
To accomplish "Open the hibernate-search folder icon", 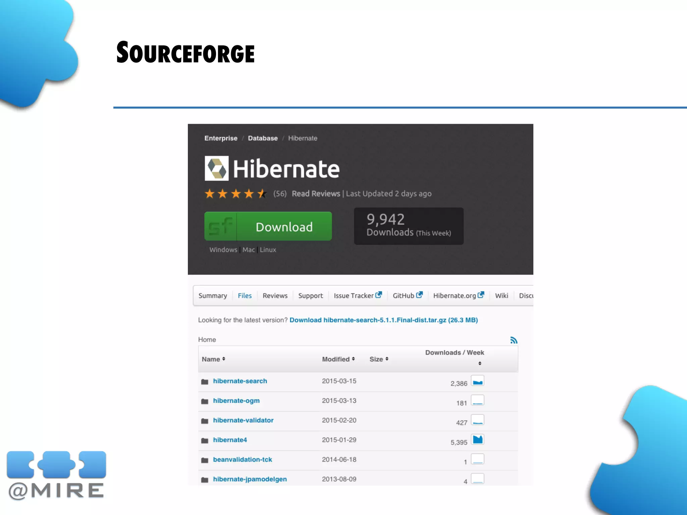I will (x=205, y=382).
